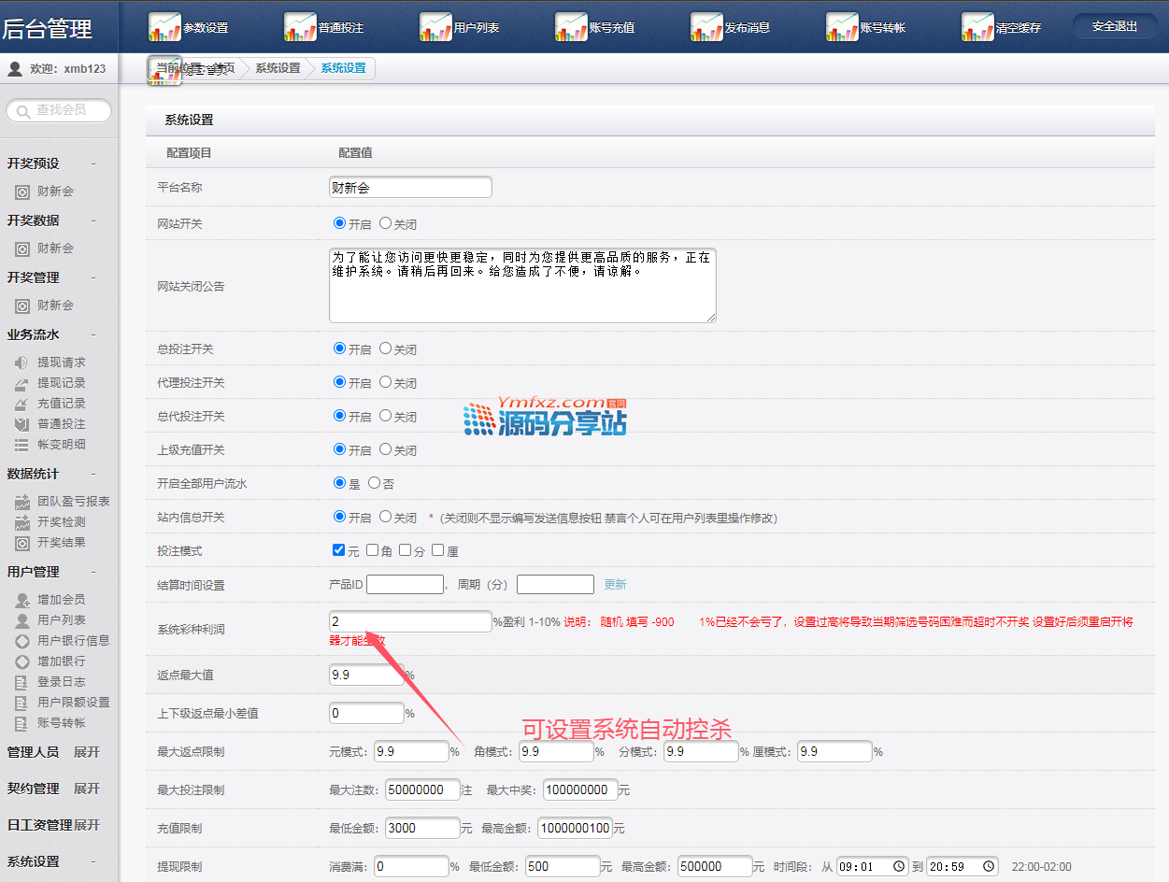Click 提现请求 speaker icon in sidebar

tap(21, 363)
